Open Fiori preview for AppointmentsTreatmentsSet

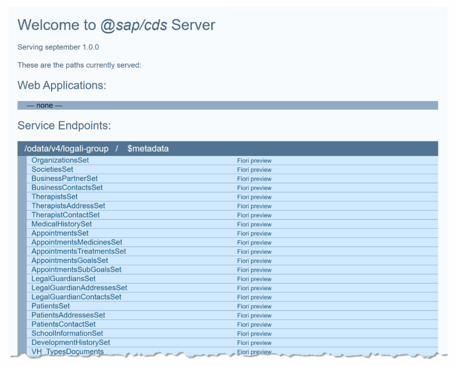(254, 252)
